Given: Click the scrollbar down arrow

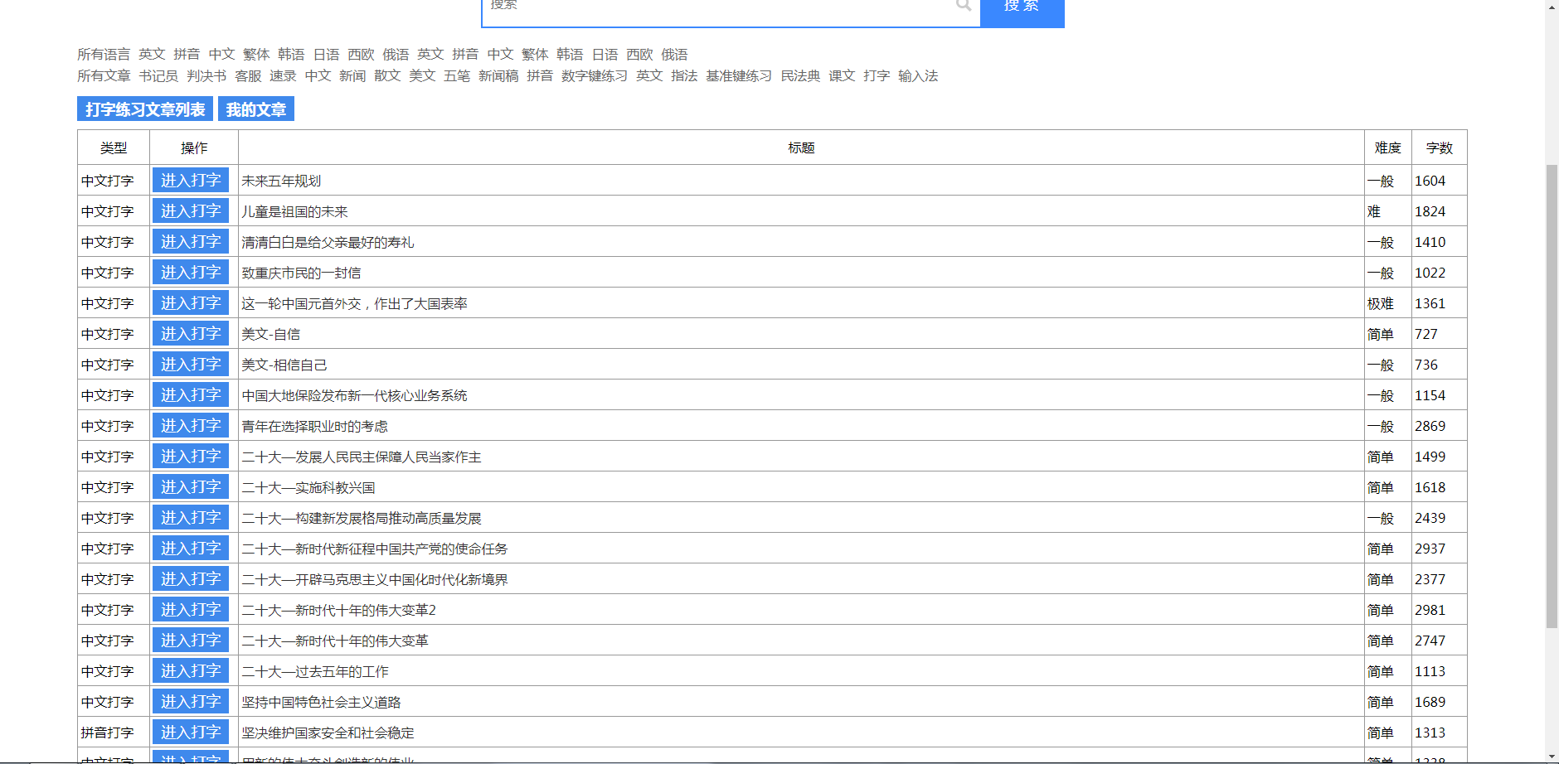Looking at the screenshot, I should pos(1552,757).
